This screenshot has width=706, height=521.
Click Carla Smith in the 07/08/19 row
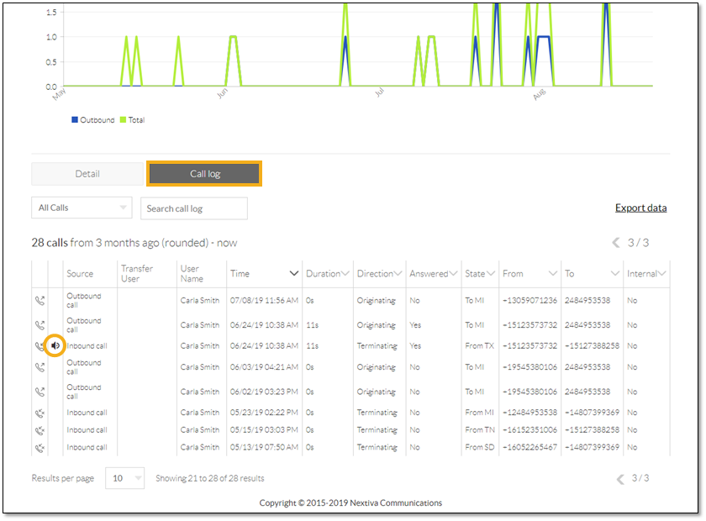pos(200,300)
